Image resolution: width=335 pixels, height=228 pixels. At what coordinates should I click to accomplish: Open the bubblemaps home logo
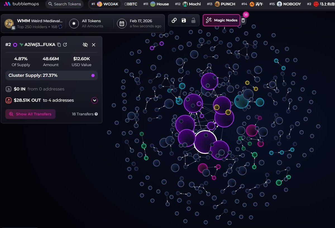[21, 4]
